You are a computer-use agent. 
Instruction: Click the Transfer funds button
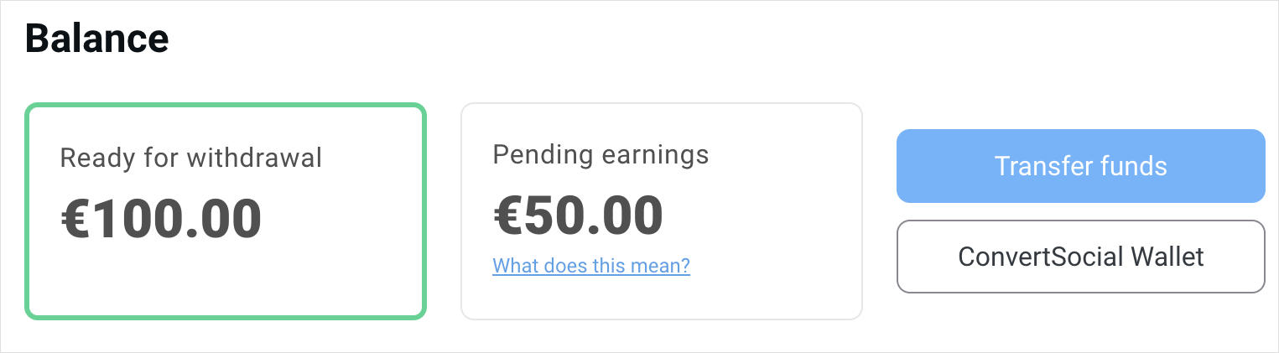(x=1080, y=166)
